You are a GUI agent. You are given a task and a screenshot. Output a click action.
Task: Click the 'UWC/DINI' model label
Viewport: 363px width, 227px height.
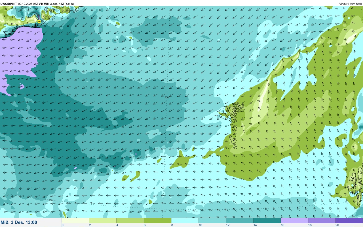(7, 4)
